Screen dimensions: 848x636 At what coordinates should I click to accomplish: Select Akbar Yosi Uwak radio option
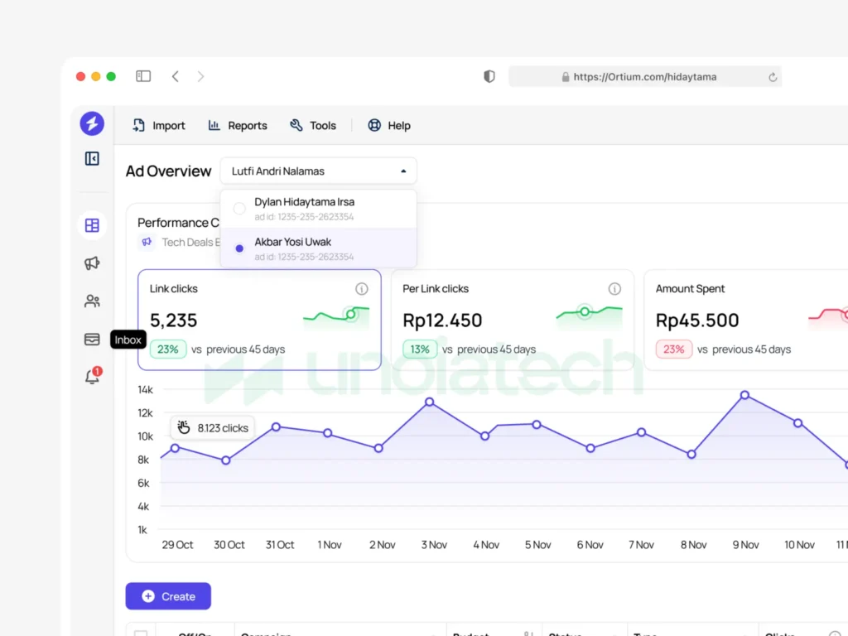(239, 248)
